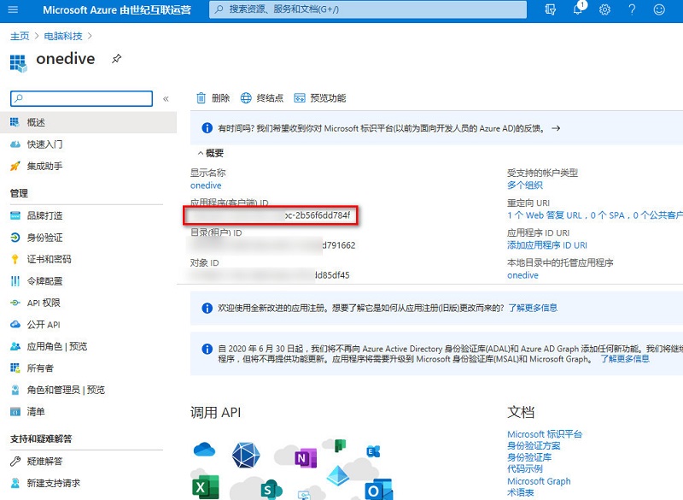Viewport: 683px width, 500px height.
Task: Go to 主页 breadcrumb
Action: point(20,36)
